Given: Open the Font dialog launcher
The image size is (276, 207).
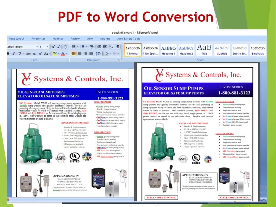Looking at the screenshot, I should (67, 60).
